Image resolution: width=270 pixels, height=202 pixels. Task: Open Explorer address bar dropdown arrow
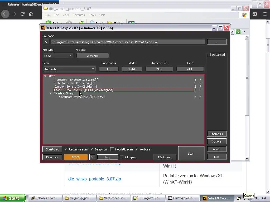point(232,32)
